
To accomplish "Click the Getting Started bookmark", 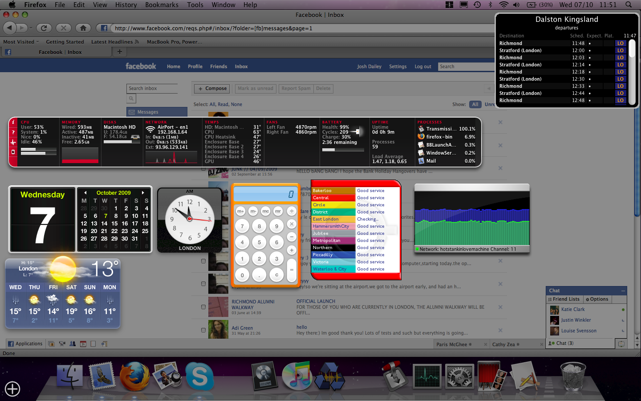I will (65, 42).
